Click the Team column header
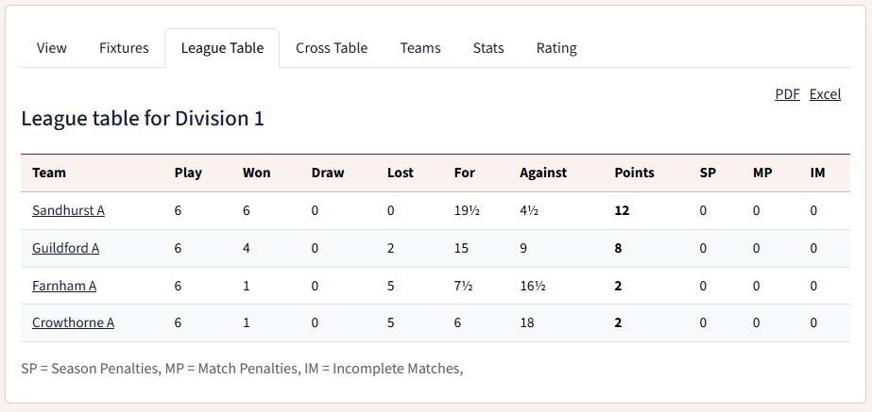Image resolution: width=872 pixels, height=412 pixels. tap(49, 173)
